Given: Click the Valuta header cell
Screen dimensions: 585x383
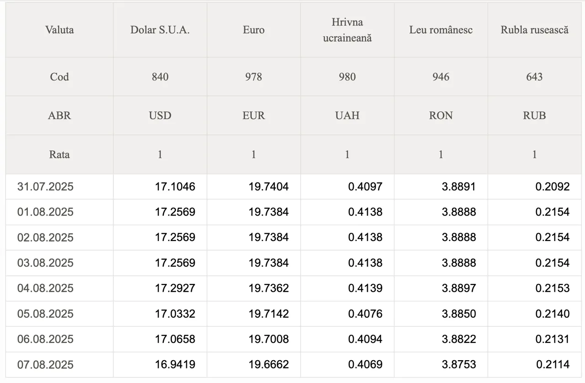Looking at the screenshot, I should point(59,30).
